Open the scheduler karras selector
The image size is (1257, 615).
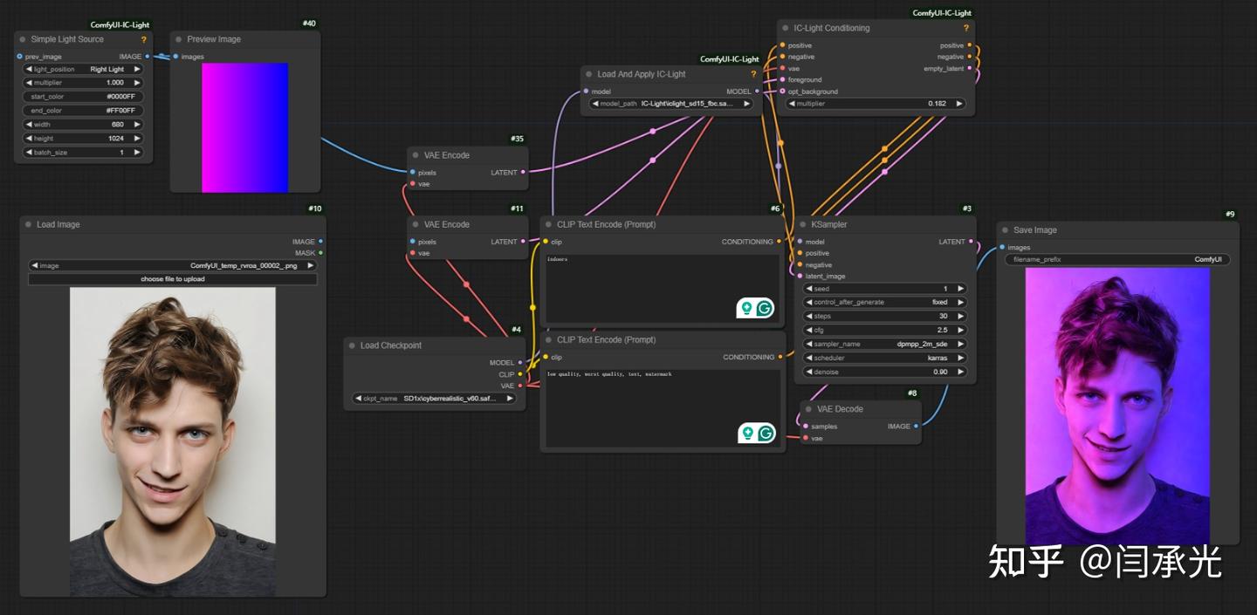pyautogui.click(x=885, y=358)
